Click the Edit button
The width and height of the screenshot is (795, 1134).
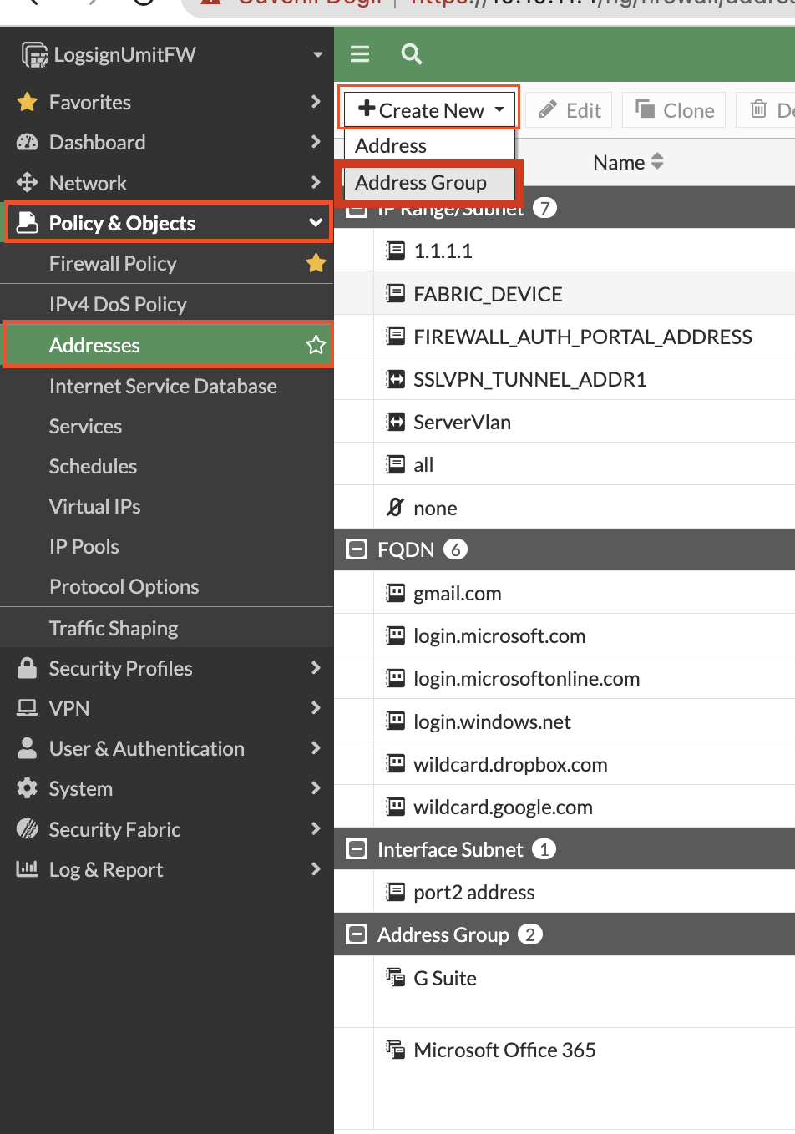[570, 110]
